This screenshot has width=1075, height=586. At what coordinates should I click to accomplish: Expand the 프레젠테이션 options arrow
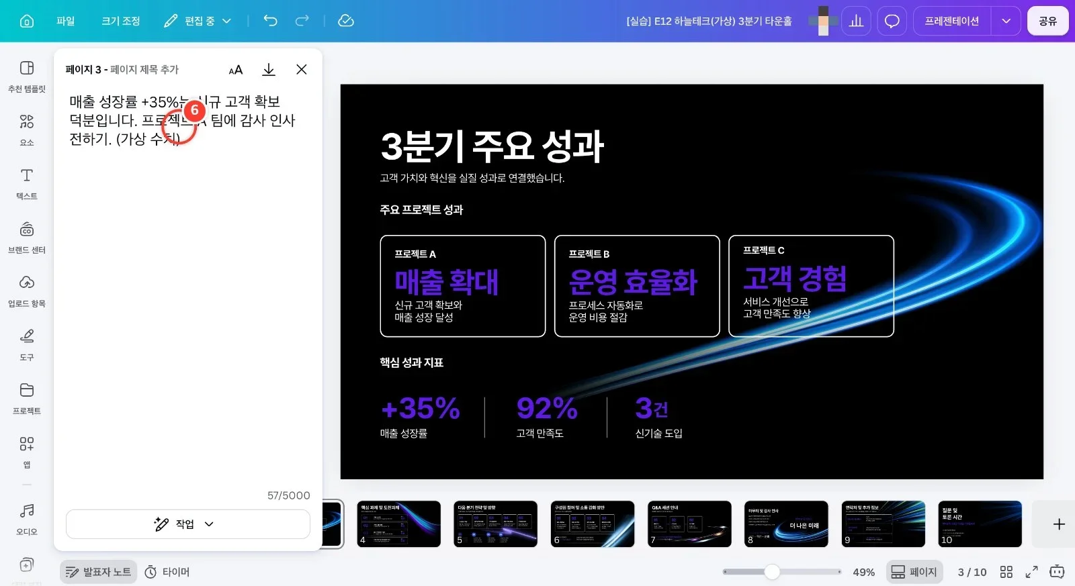[x=1006, y=21]
